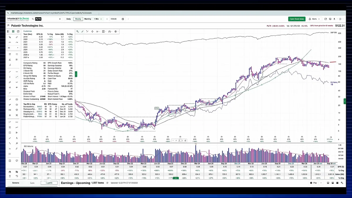
Task: Expand the 1 Min interval dropdown
Action: pos(98,19)
